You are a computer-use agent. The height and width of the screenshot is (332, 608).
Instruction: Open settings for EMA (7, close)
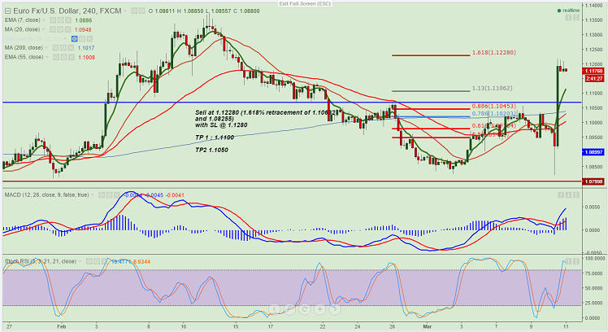60,20
